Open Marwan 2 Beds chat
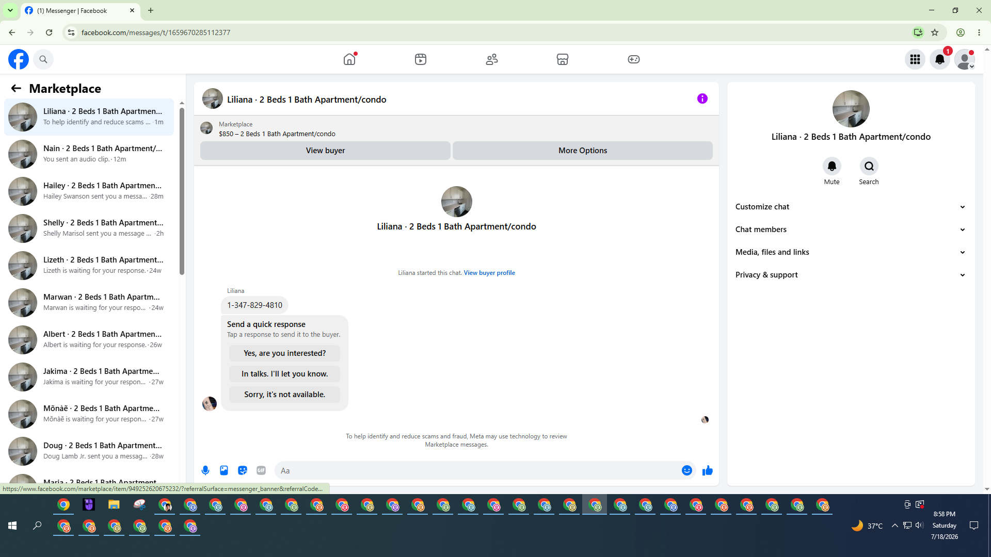 (89, 303)
